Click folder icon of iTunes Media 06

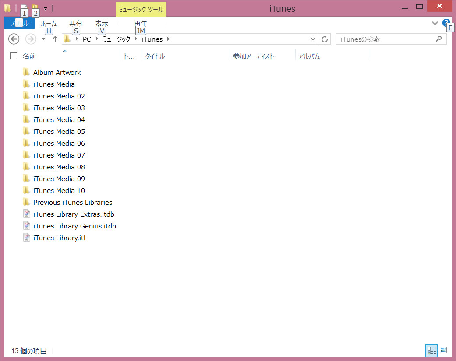click(x=26, y=143)
